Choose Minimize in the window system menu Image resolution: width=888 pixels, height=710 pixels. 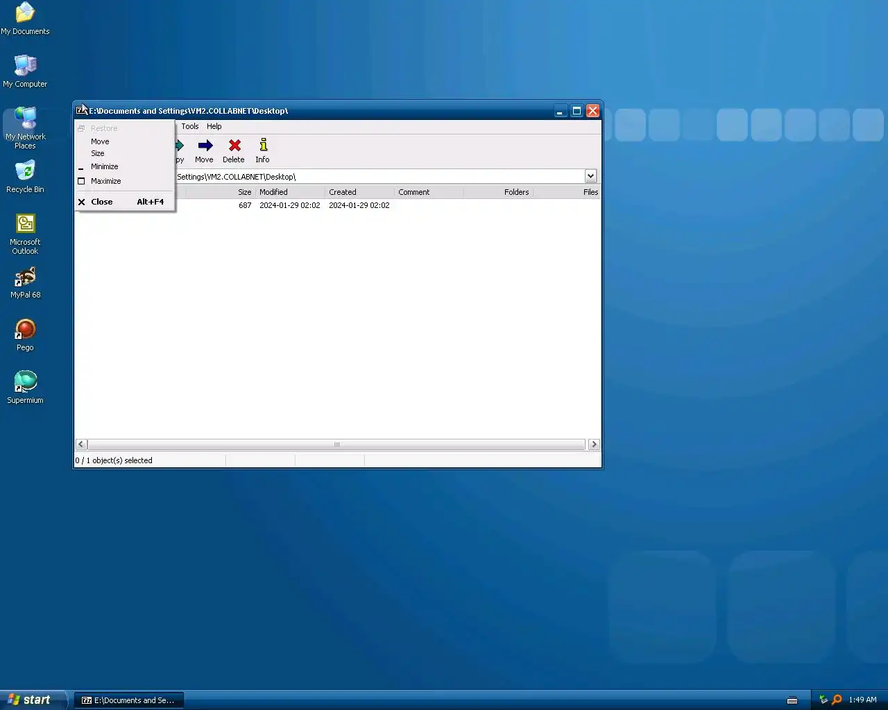[125, 166]
